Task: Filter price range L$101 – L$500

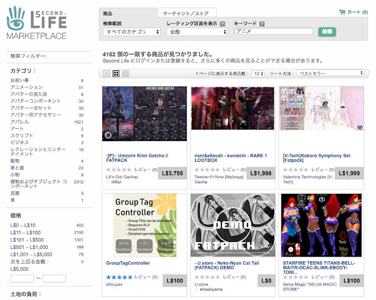Action: 27,240
